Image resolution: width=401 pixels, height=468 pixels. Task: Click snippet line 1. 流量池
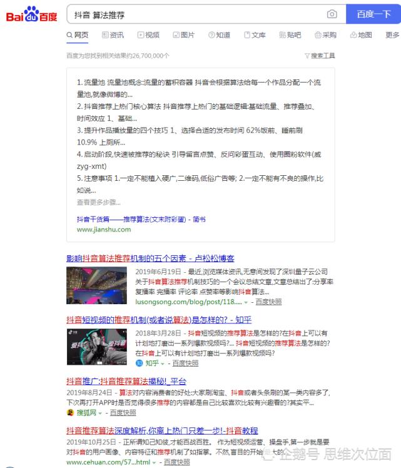click(199, 88)
